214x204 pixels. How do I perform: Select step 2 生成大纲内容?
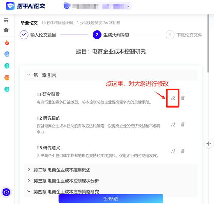[111, 35]
